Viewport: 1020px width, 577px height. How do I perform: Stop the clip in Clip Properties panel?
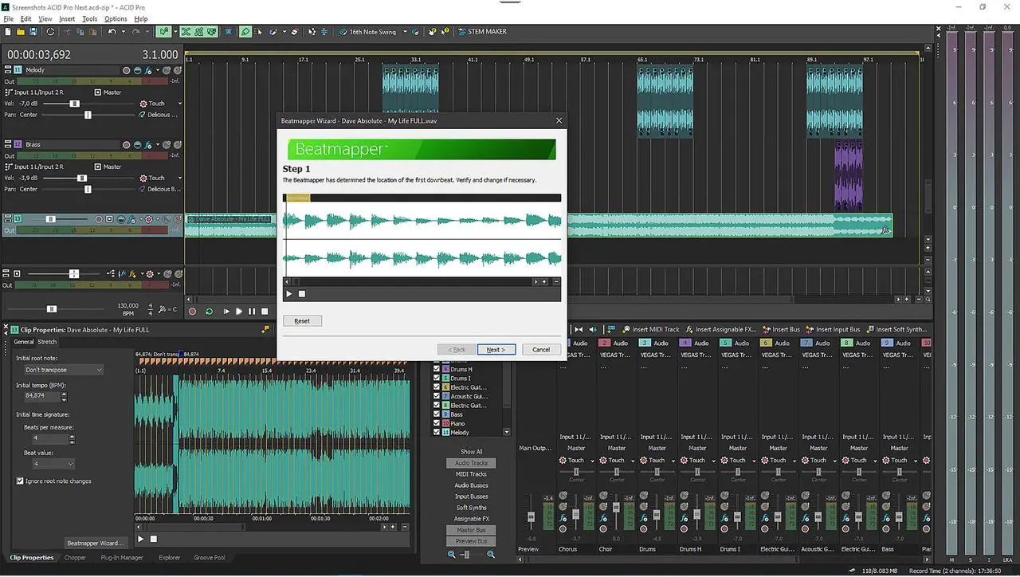pyautogui.click(x=154, y=540)
